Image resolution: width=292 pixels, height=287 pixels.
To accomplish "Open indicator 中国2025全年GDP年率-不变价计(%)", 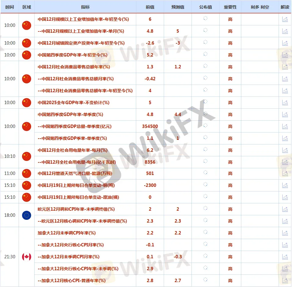I will coord(73,103).
